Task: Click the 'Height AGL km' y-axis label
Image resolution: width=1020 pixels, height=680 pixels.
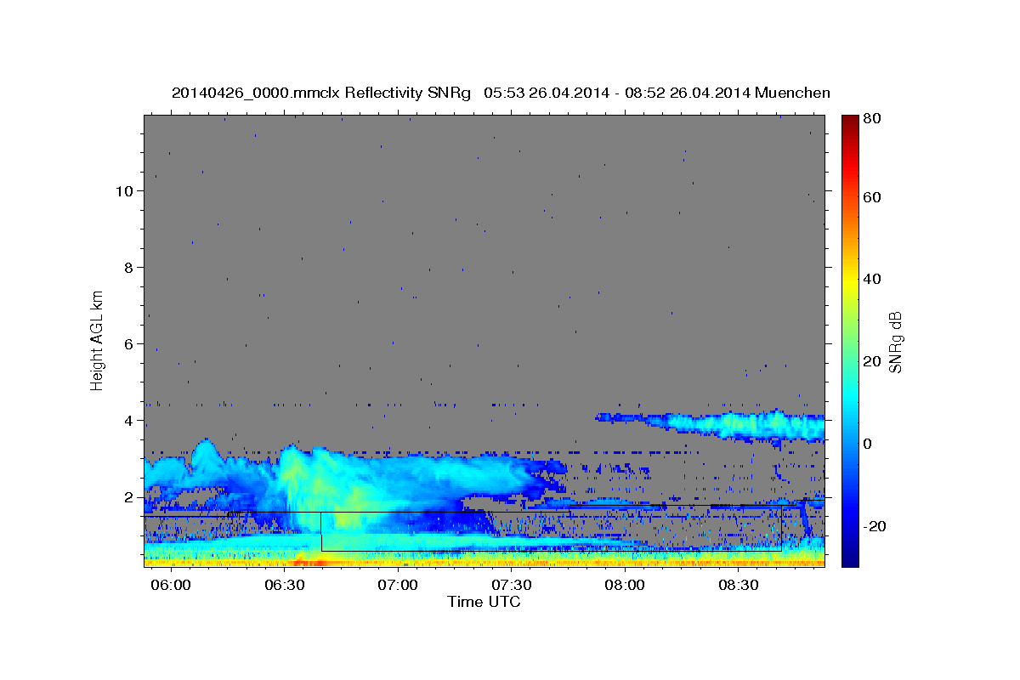Action: point(98,340)
